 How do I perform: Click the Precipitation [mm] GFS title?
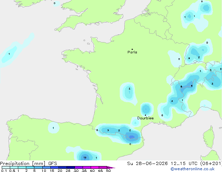[28, 164]
